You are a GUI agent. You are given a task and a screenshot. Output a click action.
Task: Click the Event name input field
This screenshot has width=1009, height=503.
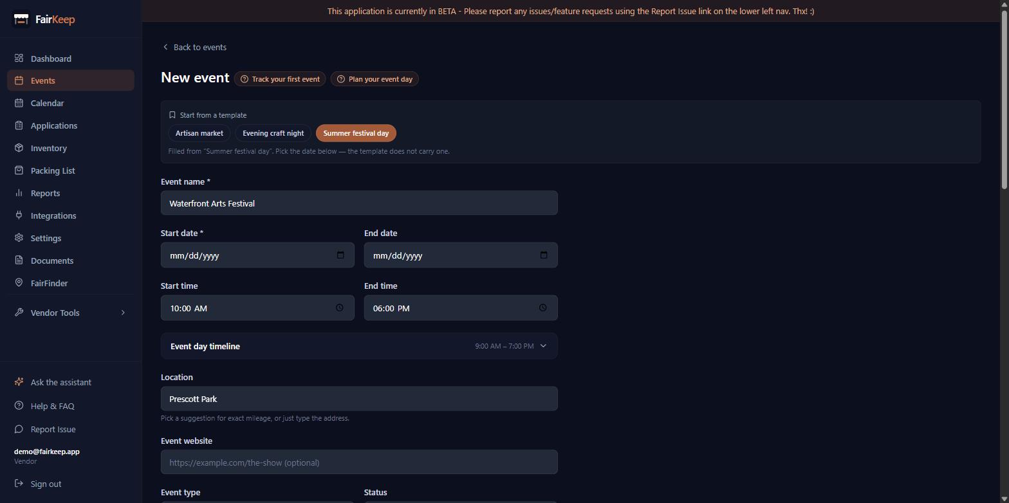tap(359, 203)
